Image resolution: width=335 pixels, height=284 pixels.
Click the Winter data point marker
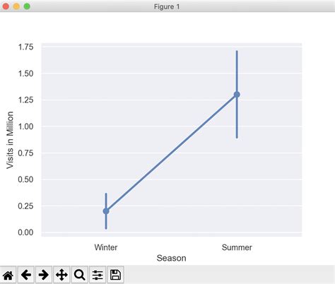[106, 211]
